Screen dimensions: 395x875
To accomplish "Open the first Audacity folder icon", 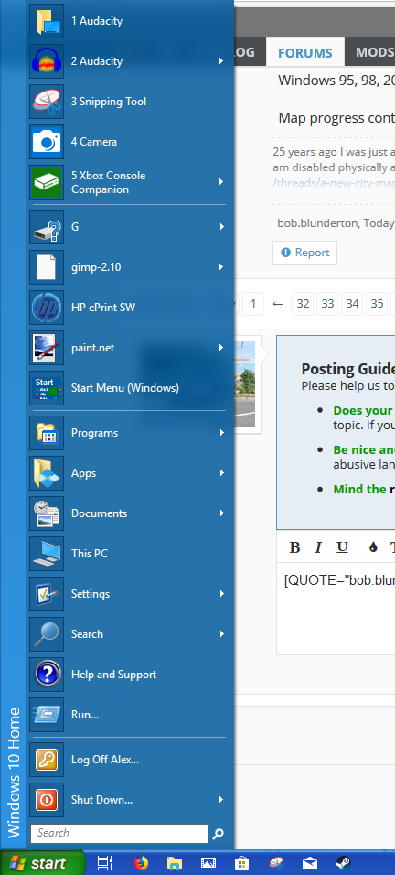I will 47,21.
